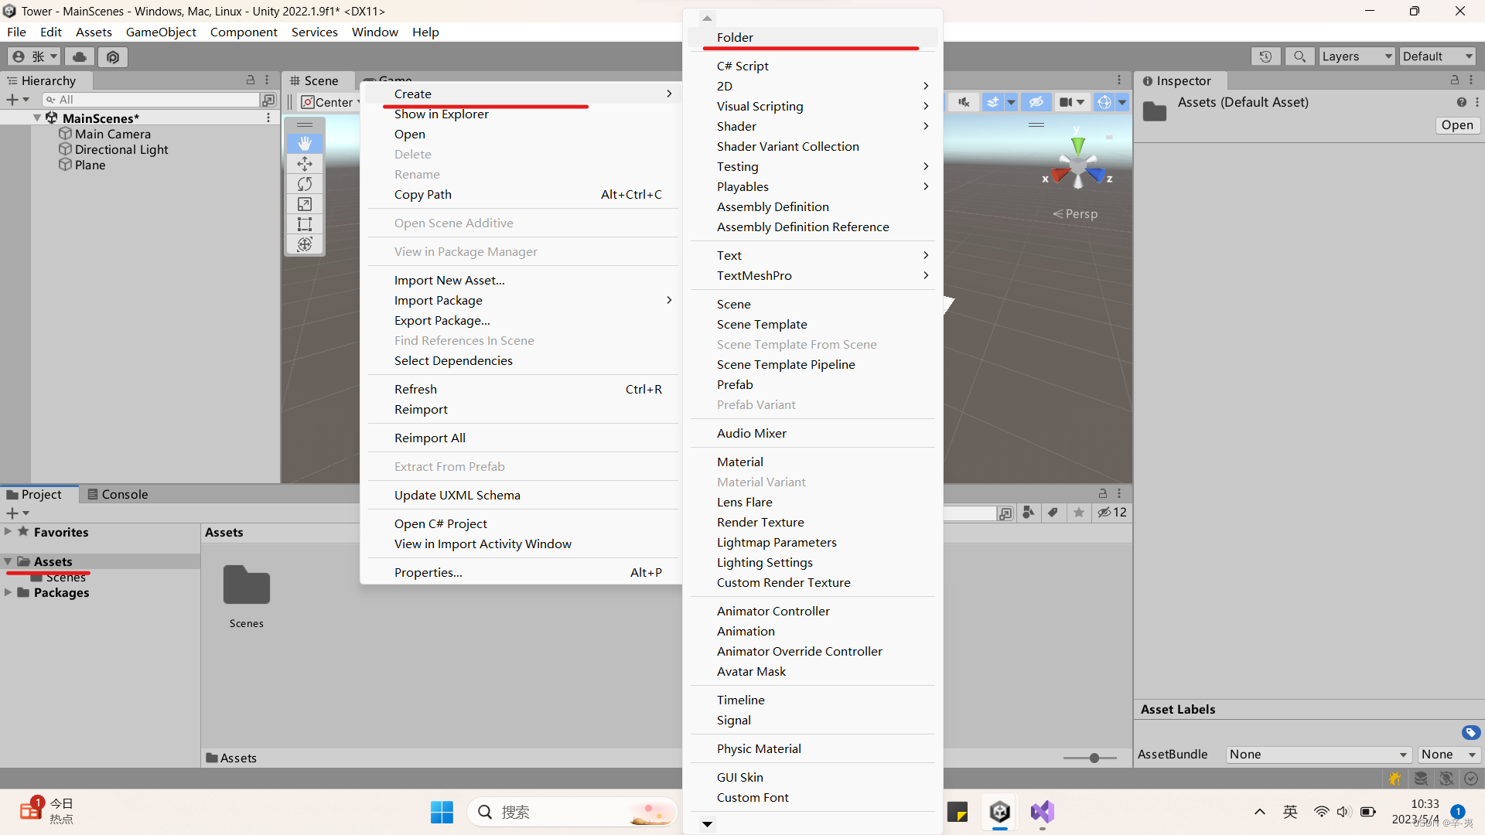The width and height of the screenshot is (1485, 835).
Task: Select the Transform tool in Scene view
Action: (x=305, y=244)
